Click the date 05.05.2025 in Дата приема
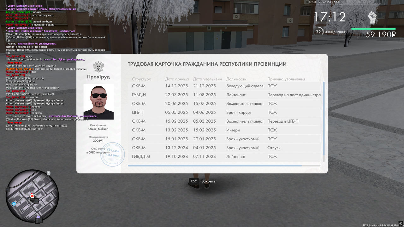The width and height of the screenshot is (404, 227). click(176, 112)
